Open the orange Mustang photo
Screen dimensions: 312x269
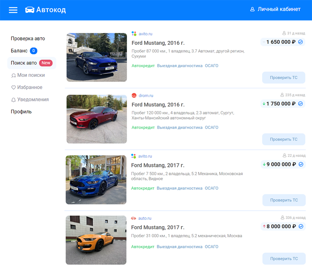point(96,240)
